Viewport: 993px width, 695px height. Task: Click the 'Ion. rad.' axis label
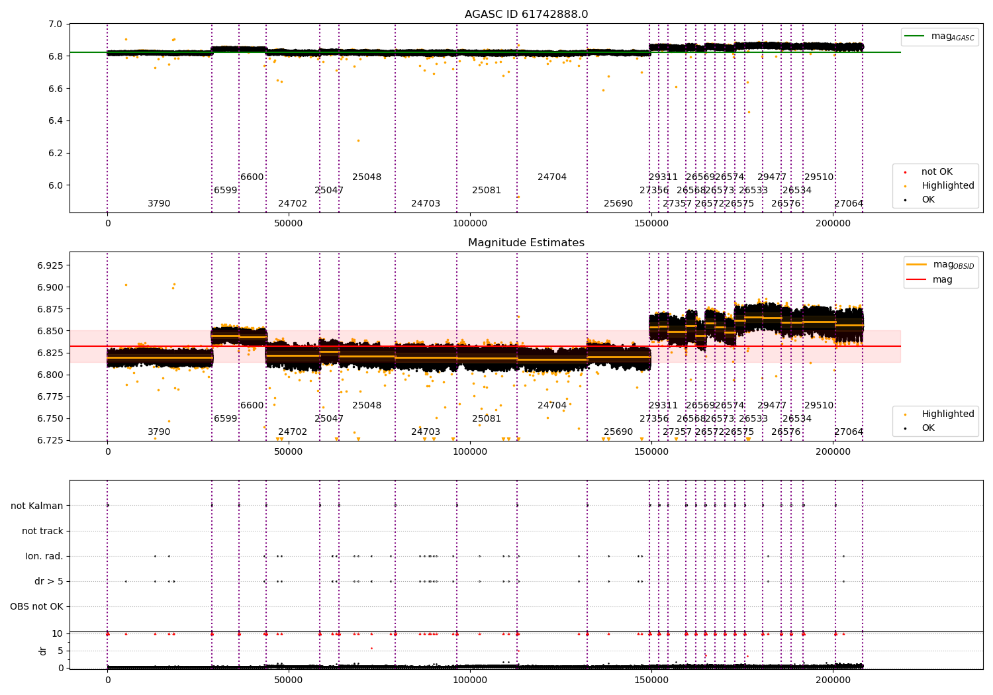pyautogui.click(x=44, y=556)
